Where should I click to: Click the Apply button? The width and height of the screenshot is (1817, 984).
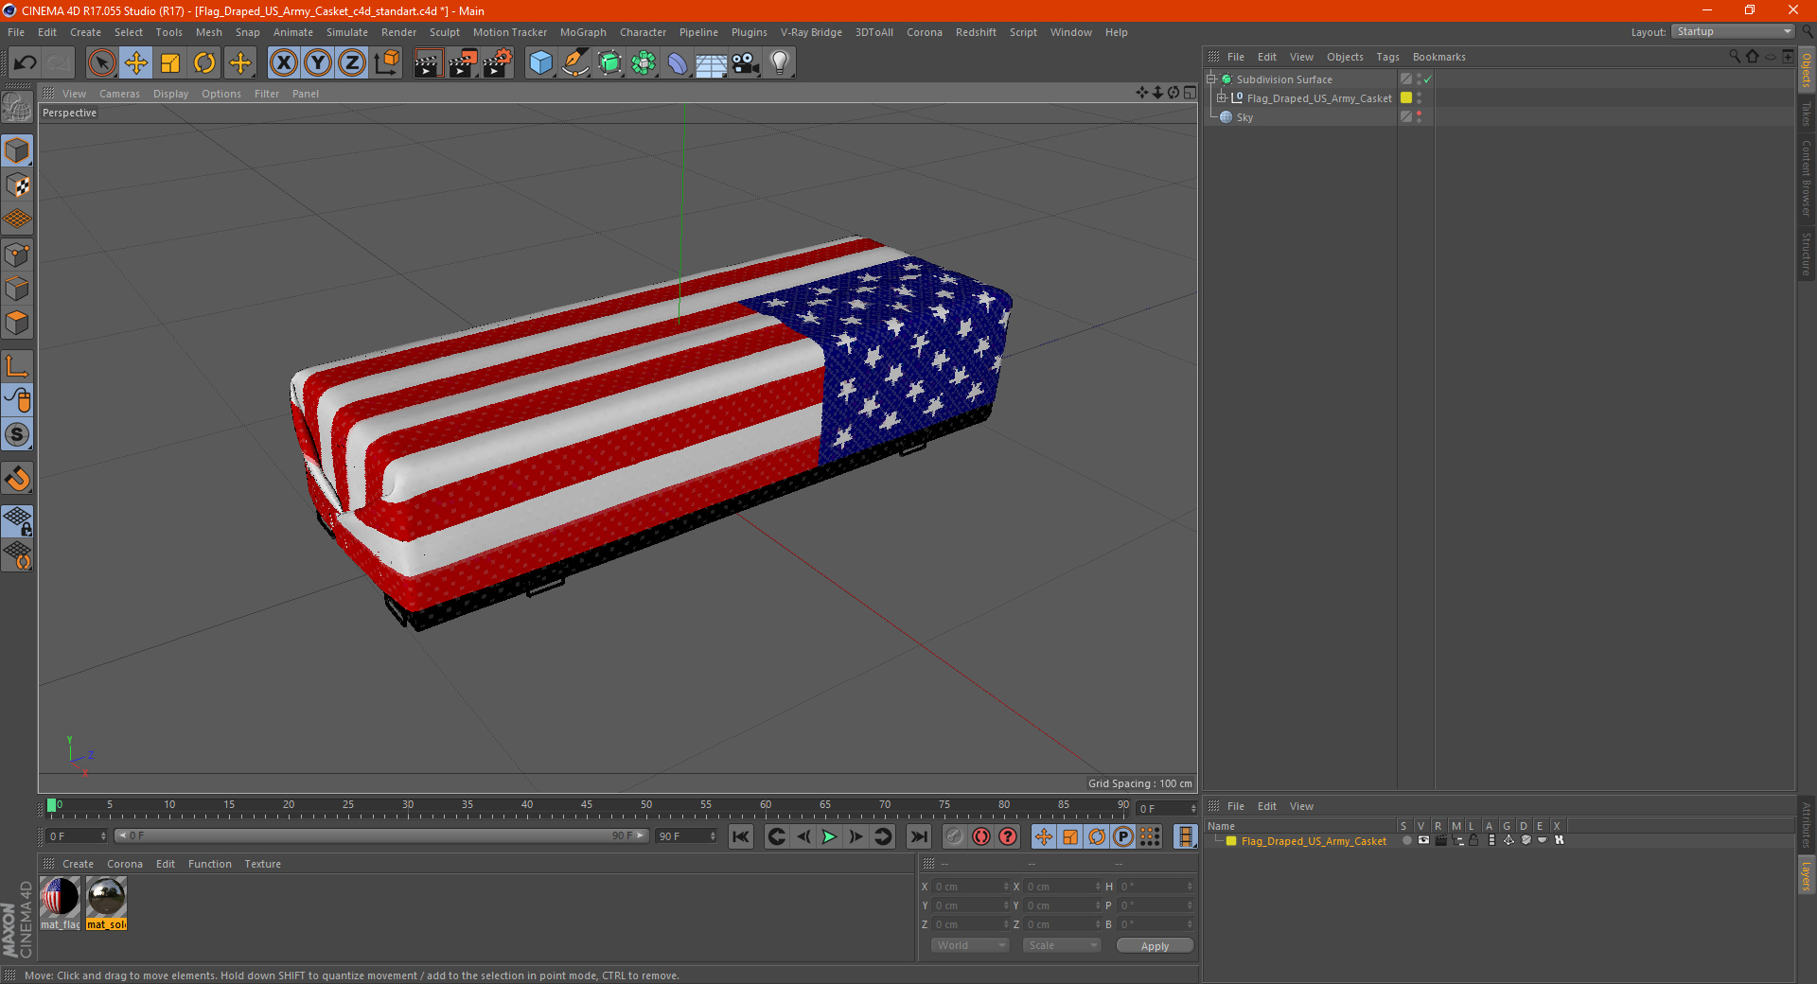click(x=1155, y=945)
